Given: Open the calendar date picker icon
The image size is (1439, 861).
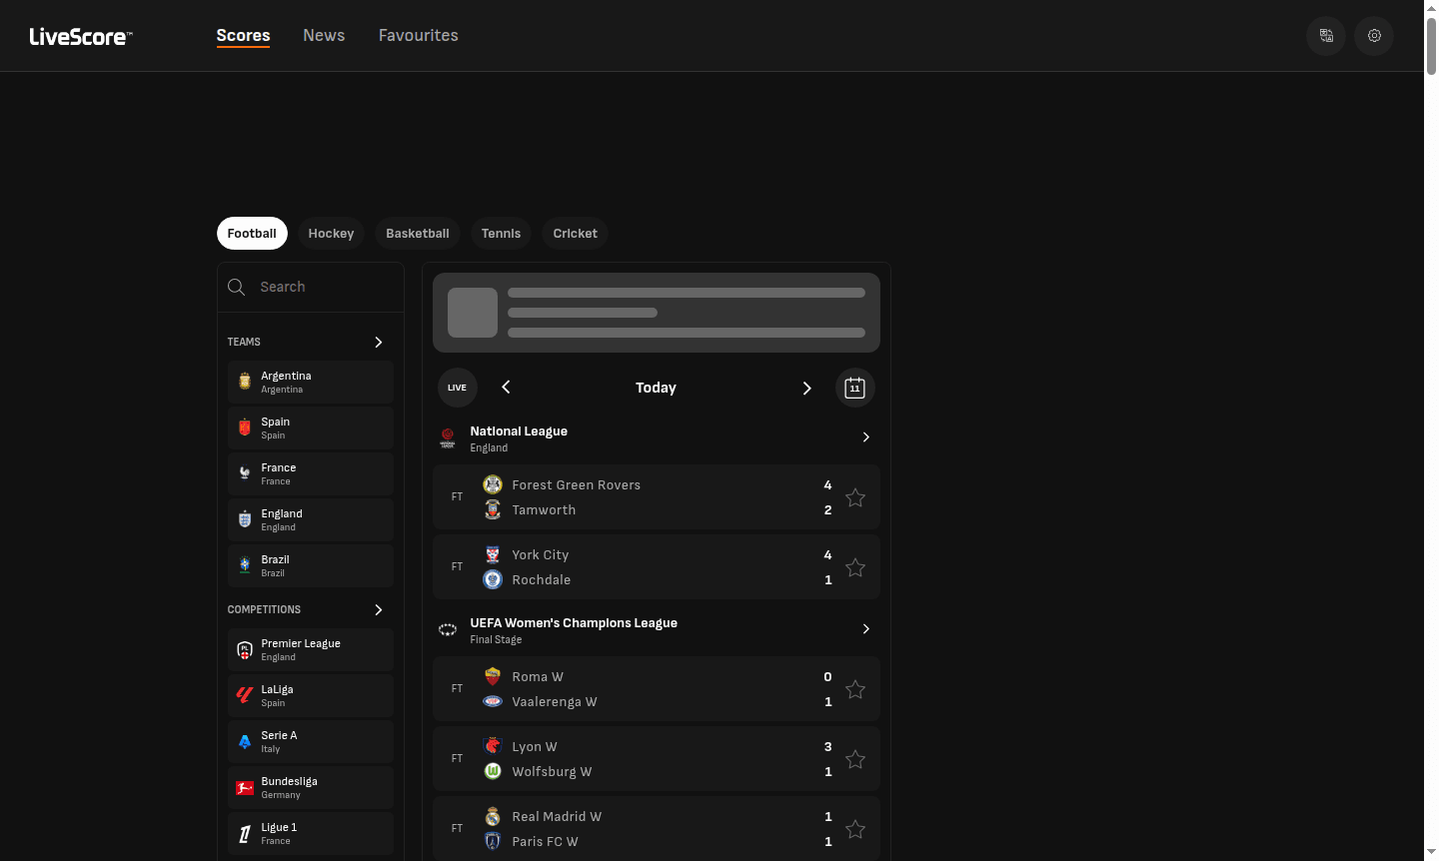Looking at the screenshot, I should click(854, 388).
